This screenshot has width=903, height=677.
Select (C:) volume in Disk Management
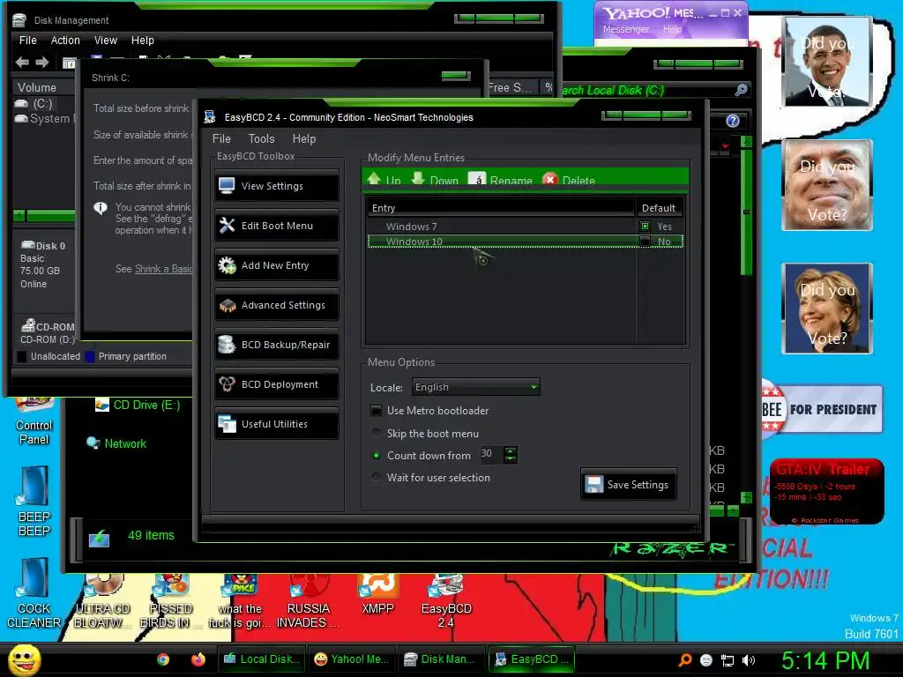point(34,104)
